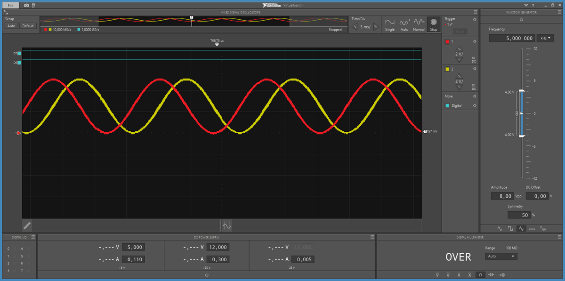The image size is (565, 281).
Task: Increase channel 1 volts per division
Action: click(x=460, y=48)
